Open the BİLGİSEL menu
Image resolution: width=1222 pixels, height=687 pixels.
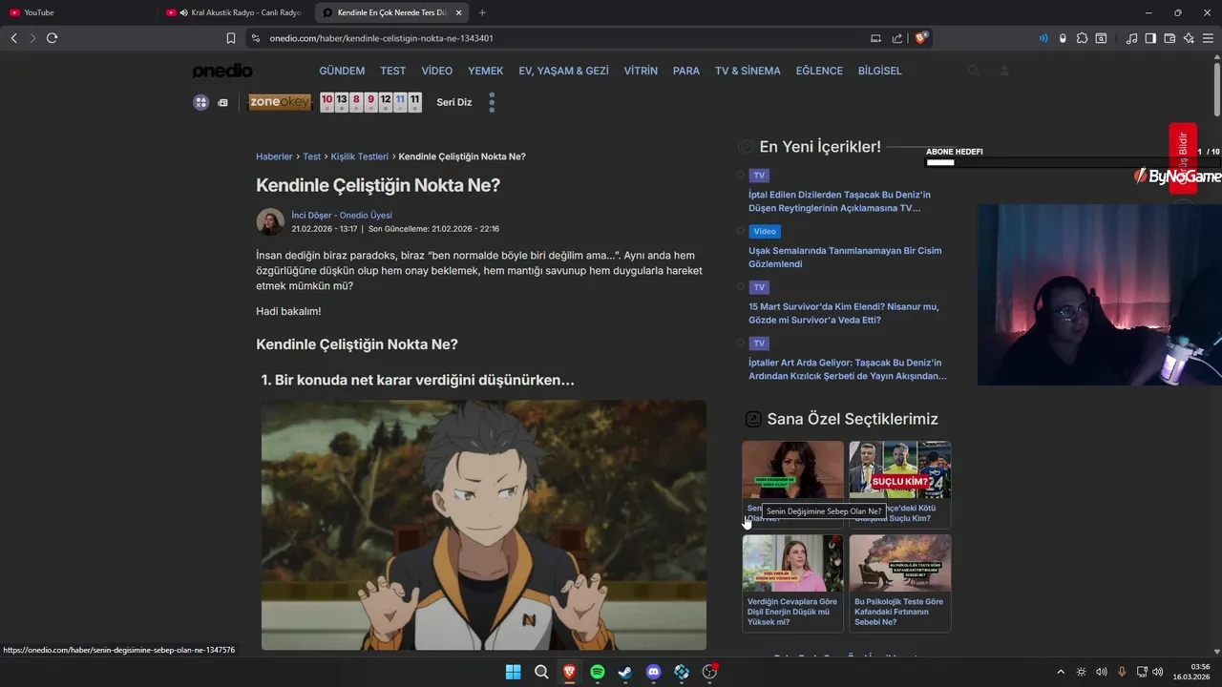pyautogui.click(x=879, y=71)
